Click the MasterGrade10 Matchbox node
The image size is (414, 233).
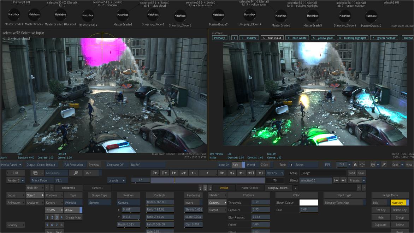371,16
